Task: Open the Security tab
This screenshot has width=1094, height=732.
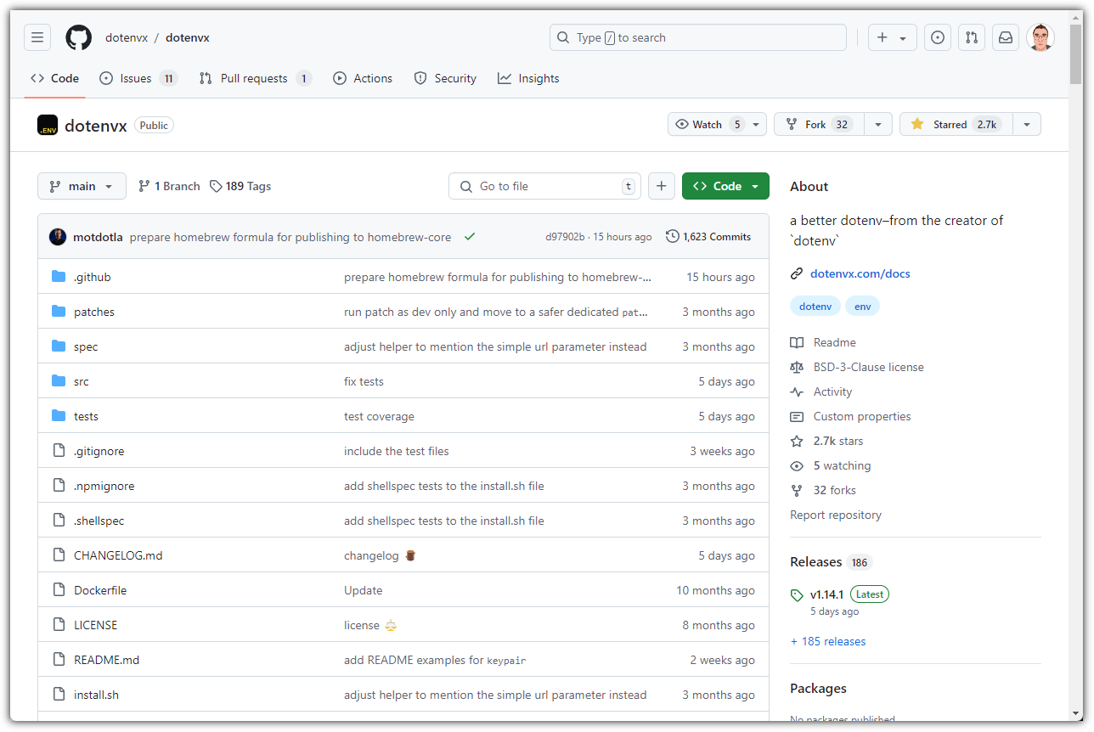Action: [445, 78]
